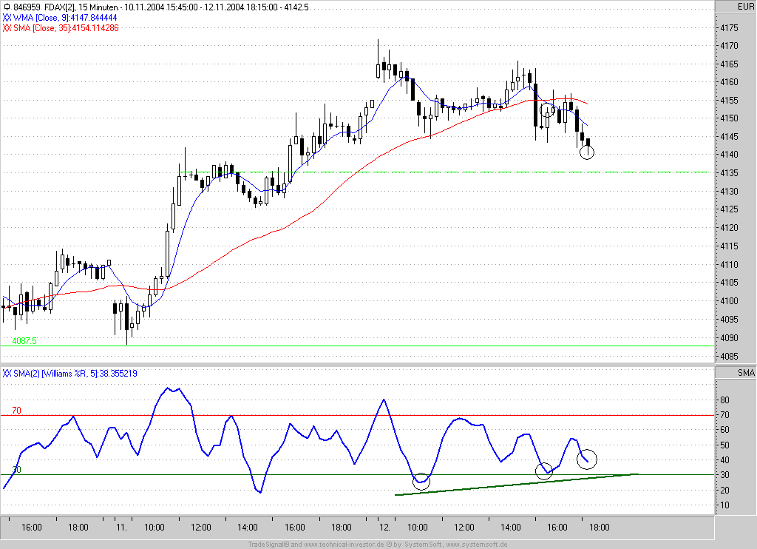Click the circled candle near 4152 at 15:30
Screen dimensions: 757x549
[x=547, y=110]
